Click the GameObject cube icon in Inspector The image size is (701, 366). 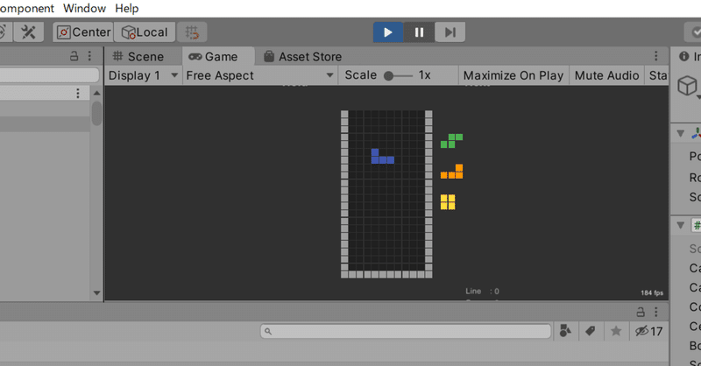click(688, 85)
